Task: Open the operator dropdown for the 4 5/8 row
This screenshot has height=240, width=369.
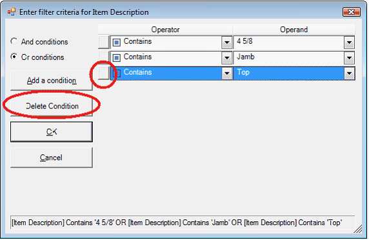Action: pos(226,43)
